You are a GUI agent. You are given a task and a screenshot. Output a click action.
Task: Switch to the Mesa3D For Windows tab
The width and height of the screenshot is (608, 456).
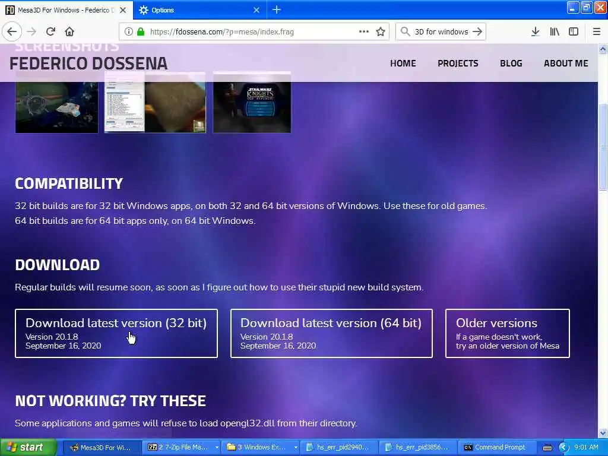coord(66,10)
